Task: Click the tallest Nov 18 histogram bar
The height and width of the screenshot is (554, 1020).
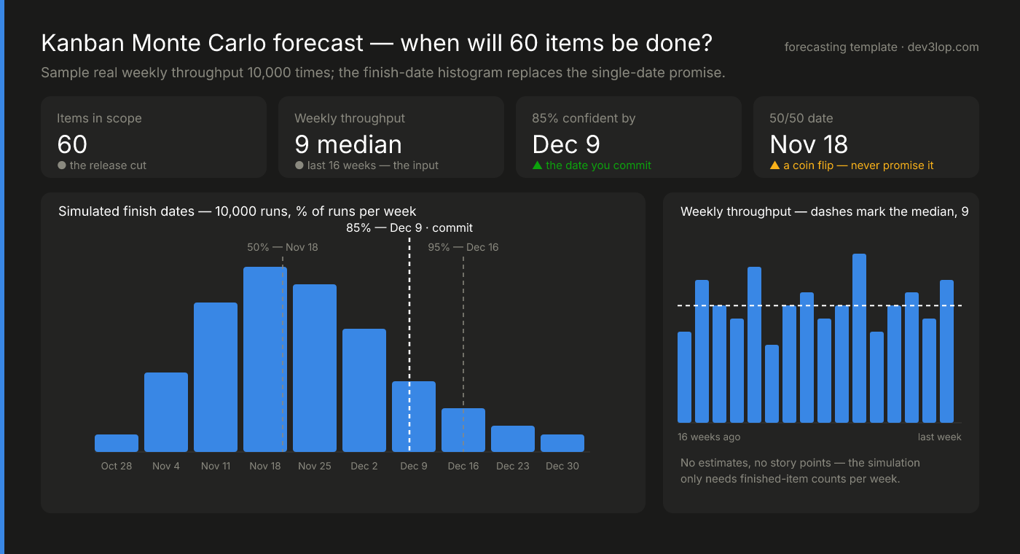Action: pos(265,359)
